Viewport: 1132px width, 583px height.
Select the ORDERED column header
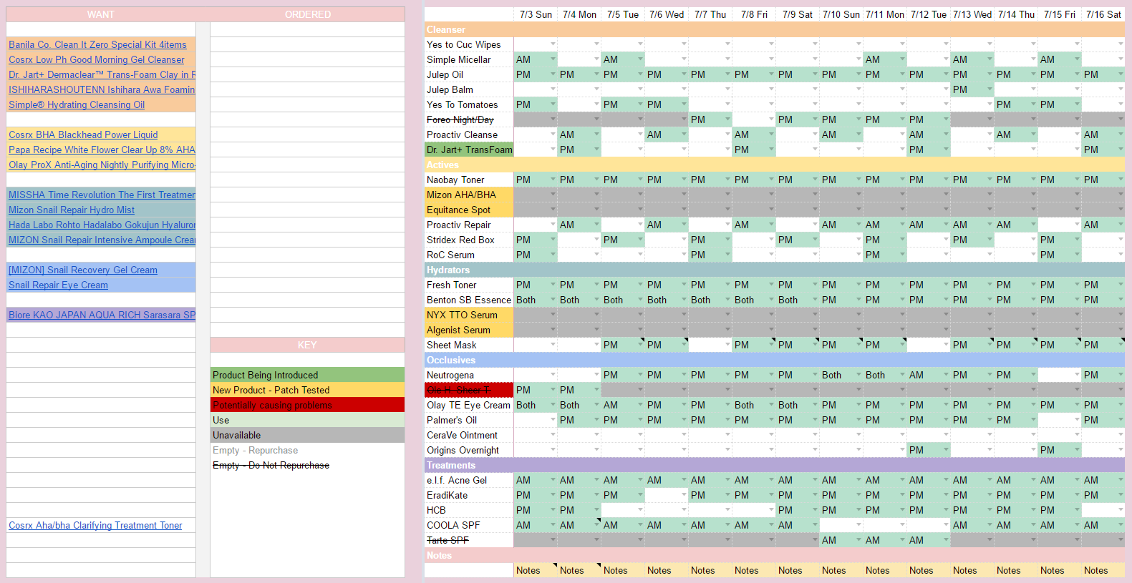(x=307, y=14)
